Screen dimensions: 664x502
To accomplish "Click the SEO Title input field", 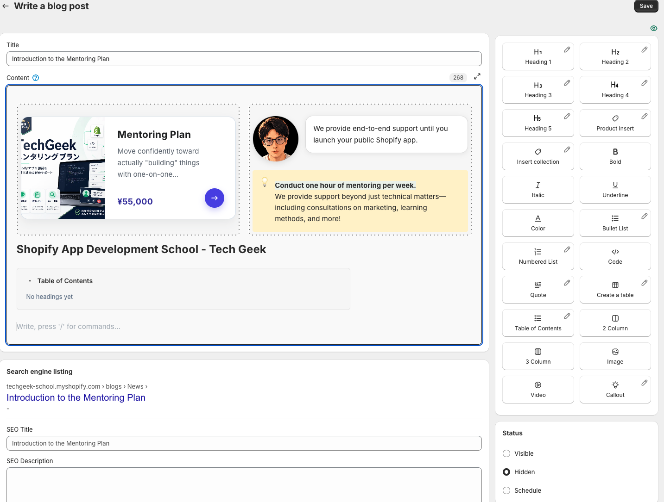I will click(244, 443).
